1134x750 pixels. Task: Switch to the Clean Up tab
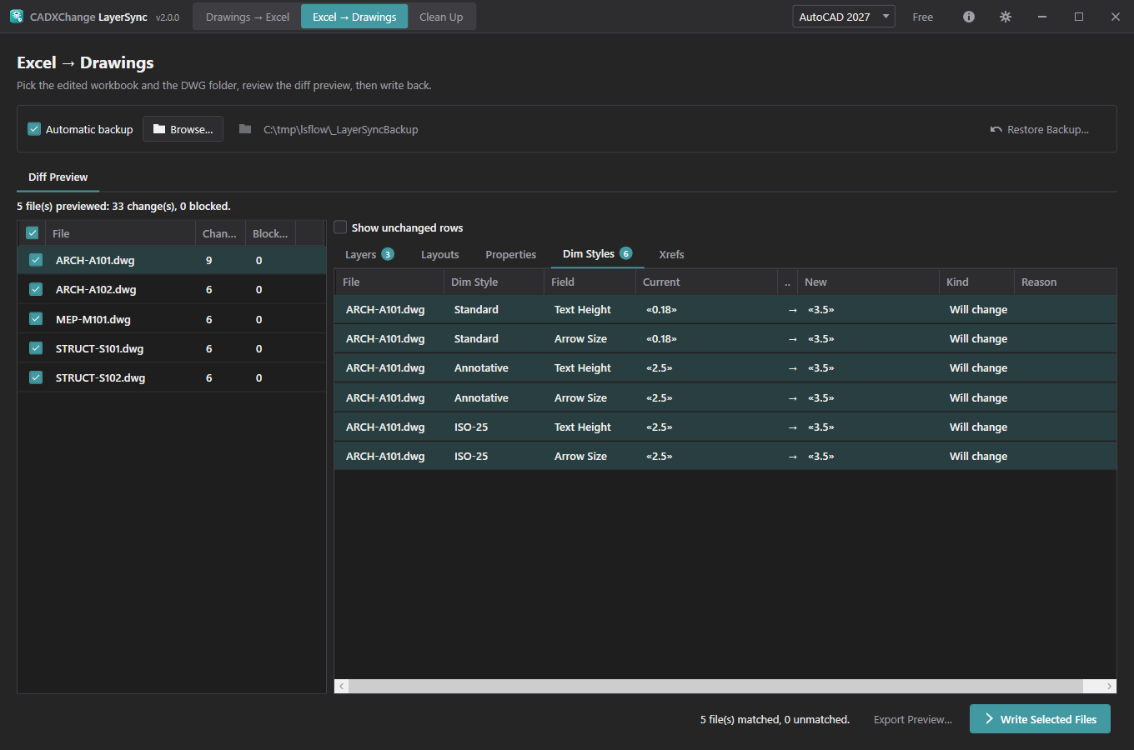[441, 17]
